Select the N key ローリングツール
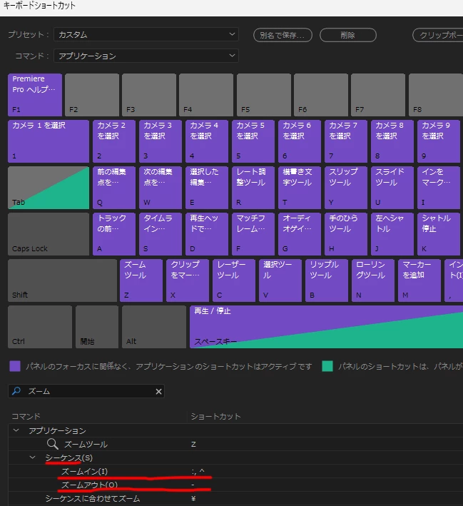This screenshot has width=463, height=506. coord(373,280)
